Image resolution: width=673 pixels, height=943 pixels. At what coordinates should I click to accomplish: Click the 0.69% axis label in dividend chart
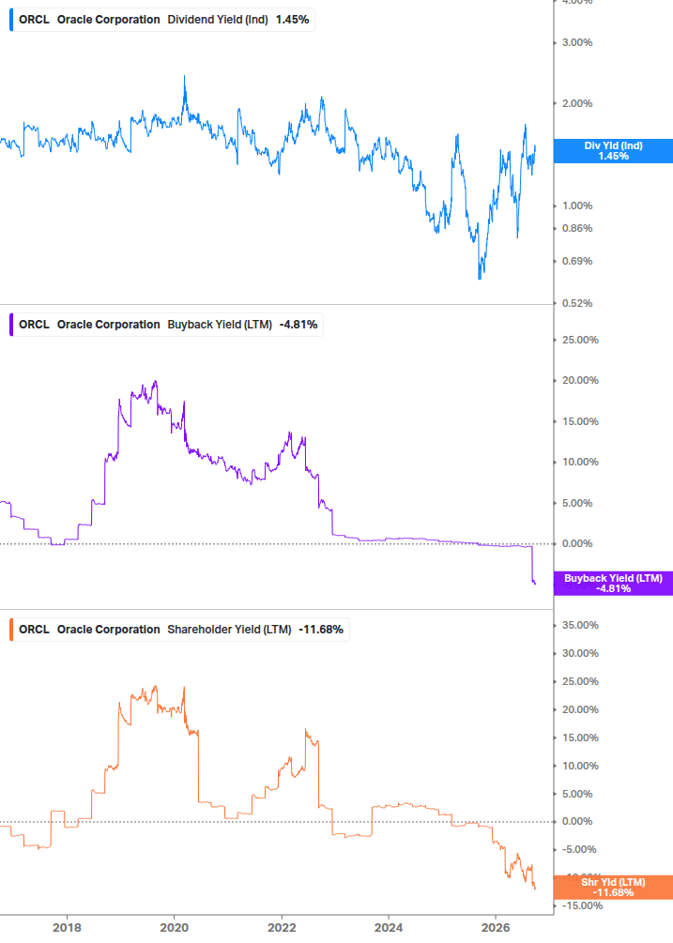pyautogui.click(x=577, y=262)
